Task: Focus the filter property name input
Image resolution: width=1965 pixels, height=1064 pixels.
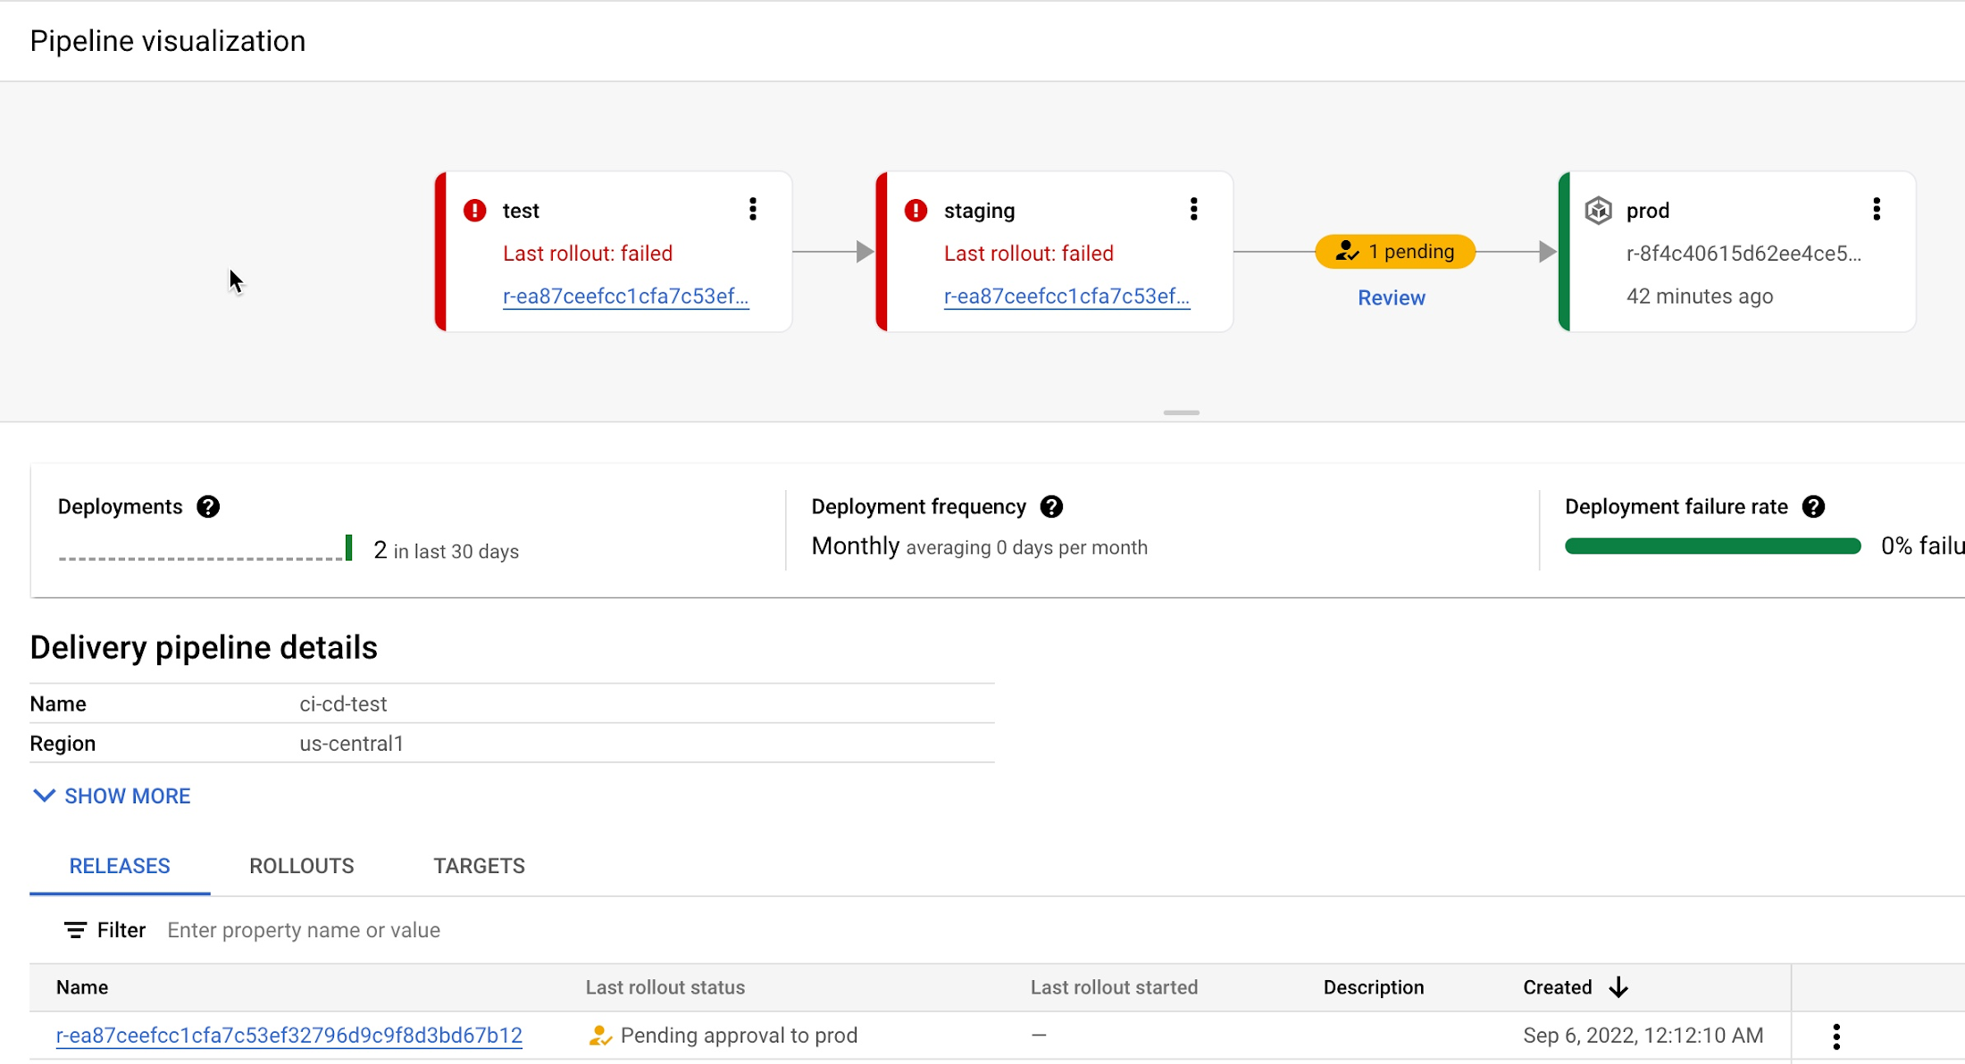Action: [x=304, y=930]
